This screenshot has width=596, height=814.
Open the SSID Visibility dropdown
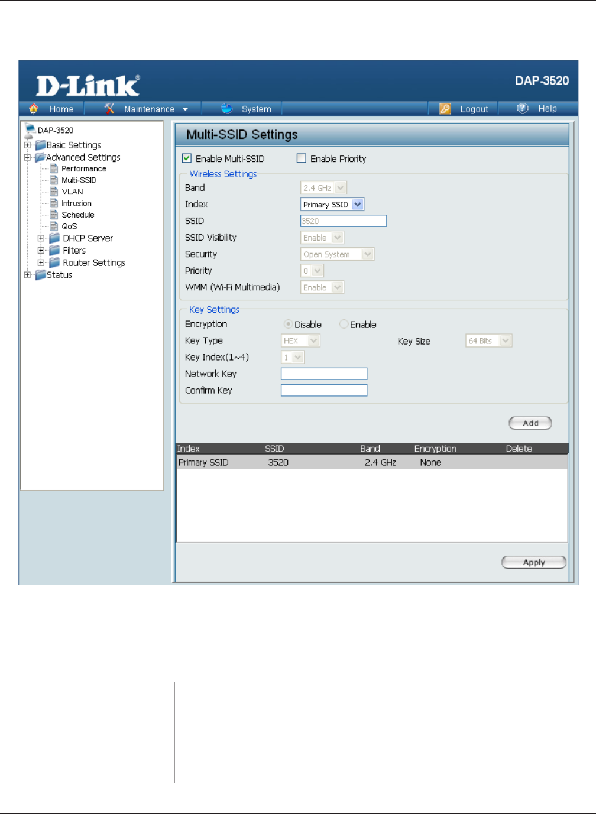[x=322, y=237]
